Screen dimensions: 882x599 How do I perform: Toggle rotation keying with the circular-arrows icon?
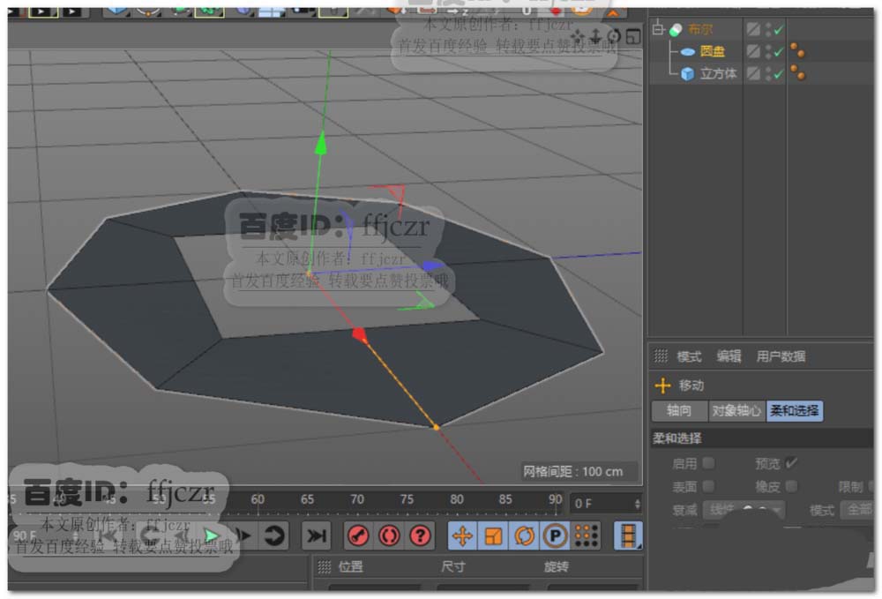[524, 535]
